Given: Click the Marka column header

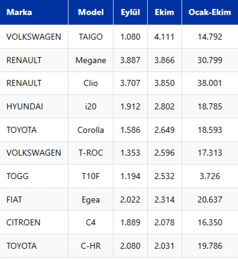Looking at the screenshot, I should [x=19, y=12].
